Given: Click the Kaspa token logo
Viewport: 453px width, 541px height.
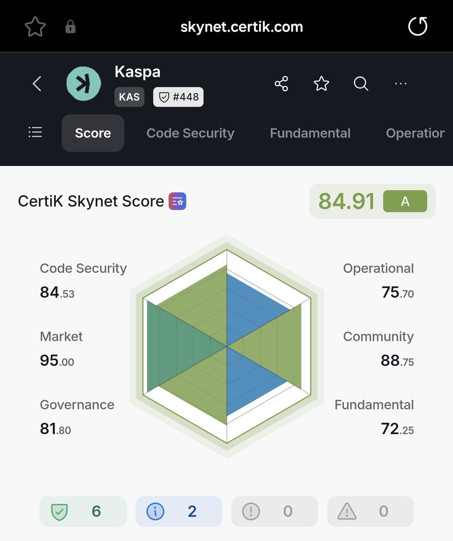Looking at the screenshot, I should point(83,83).
